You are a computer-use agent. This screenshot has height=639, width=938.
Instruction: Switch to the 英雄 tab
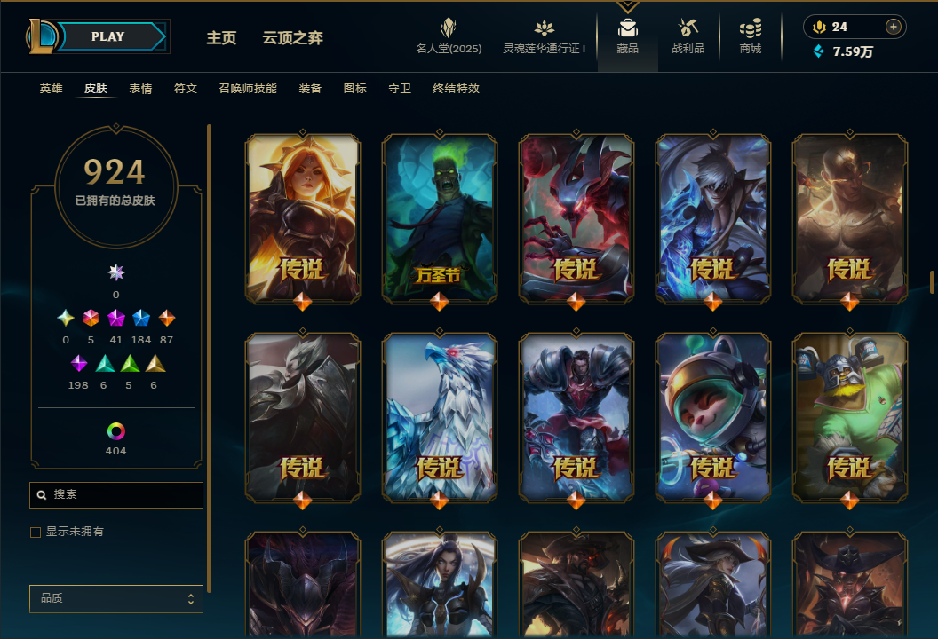click(51, 89)
